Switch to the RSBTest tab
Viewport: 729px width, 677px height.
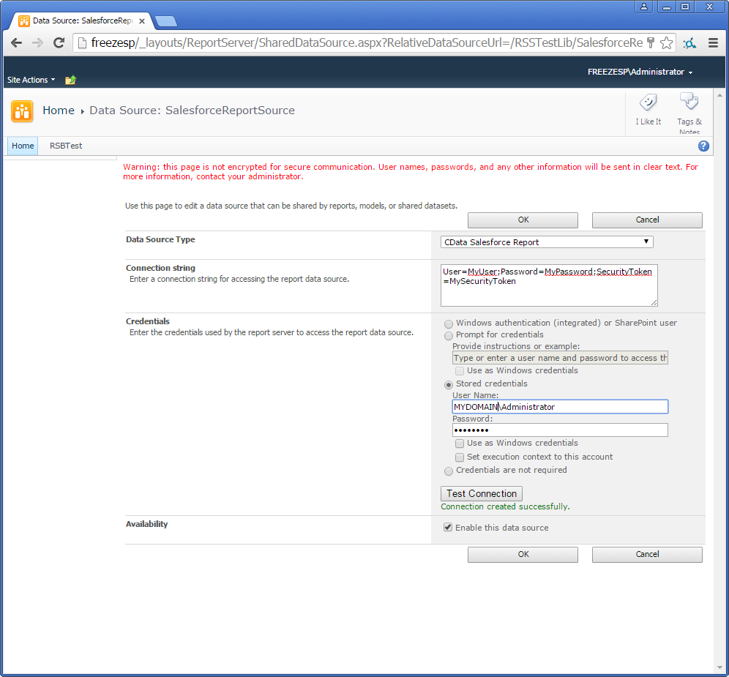point(65,146)
